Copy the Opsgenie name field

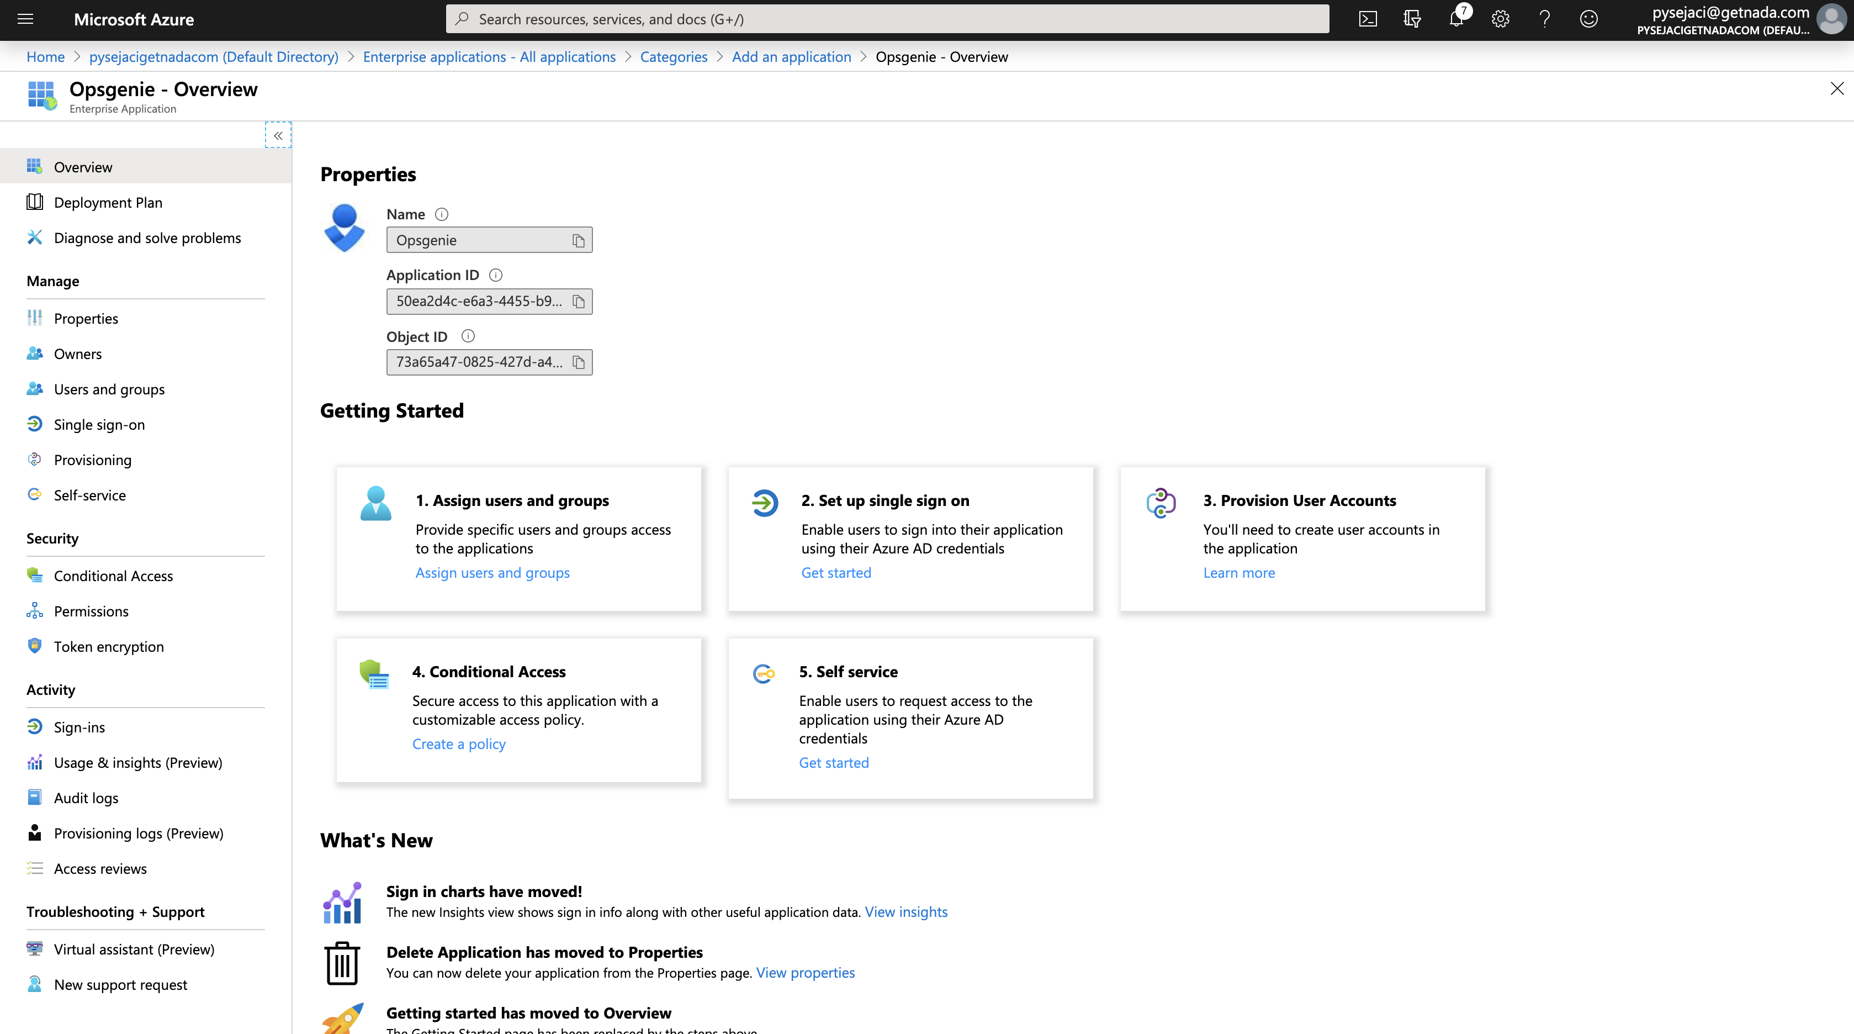click(578, 240)
